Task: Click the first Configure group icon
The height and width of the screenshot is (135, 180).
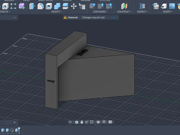Action: click(x=93, y=6)
